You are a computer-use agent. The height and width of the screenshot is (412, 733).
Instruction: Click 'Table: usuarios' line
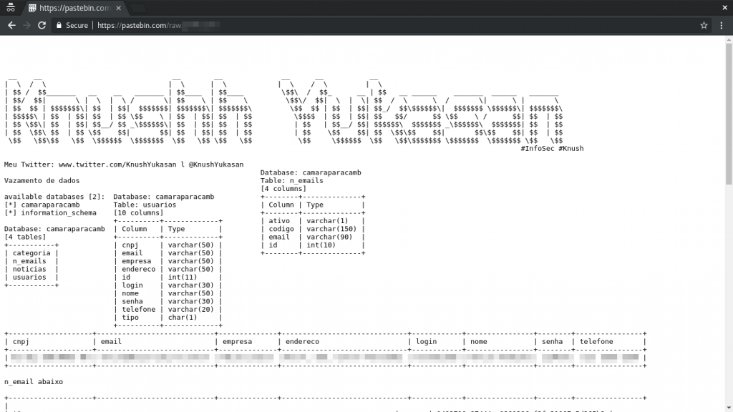click(145, 205)
